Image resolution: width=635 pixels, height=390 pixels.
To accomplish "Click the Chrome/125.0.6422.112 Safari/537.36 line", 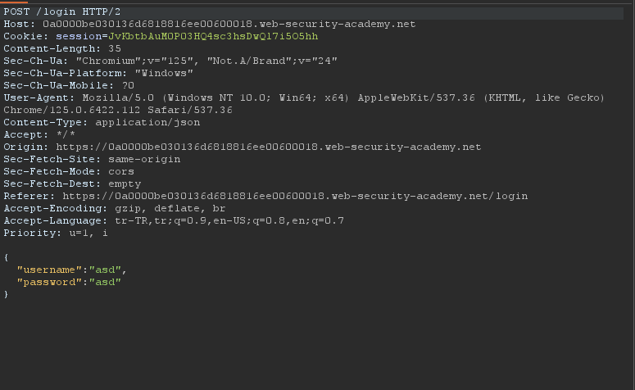I will click(118, 110).
